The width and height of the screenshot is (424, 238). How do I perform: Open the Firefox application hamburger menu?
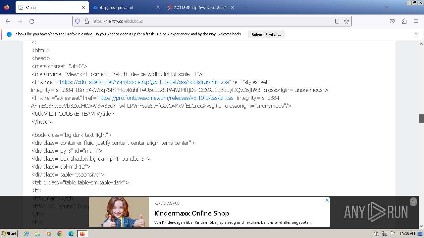416,21
